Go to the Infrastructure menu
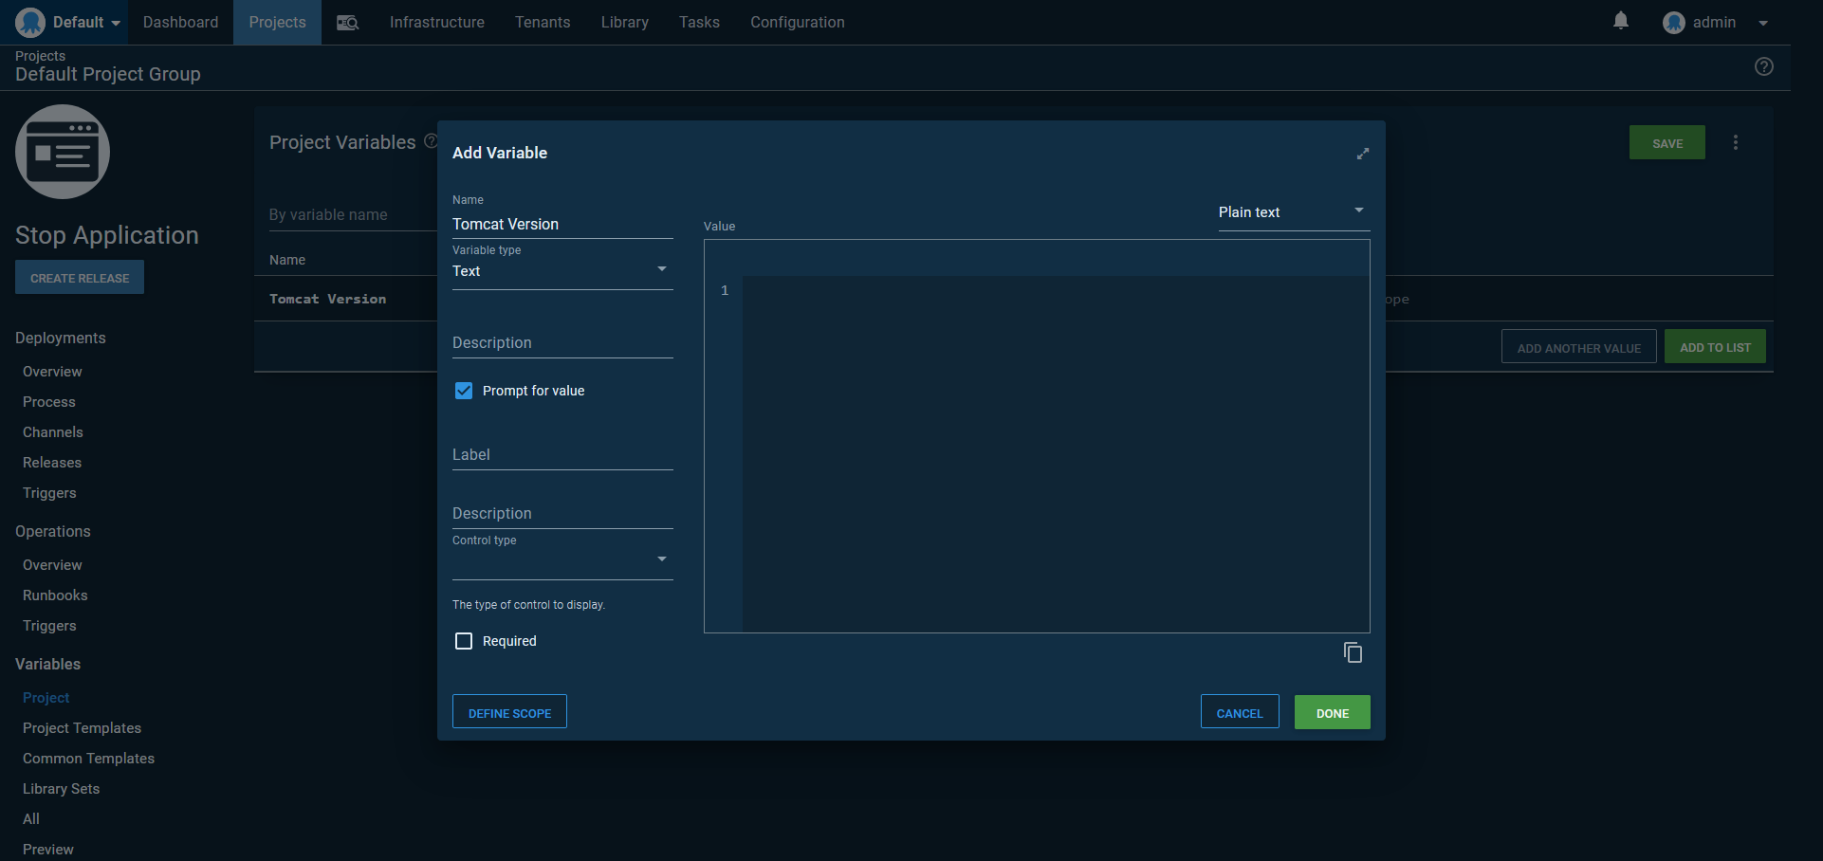Image resolution: width=1823 pixels, height=861 pixels. pyautogui.click(x=436, y=23)
